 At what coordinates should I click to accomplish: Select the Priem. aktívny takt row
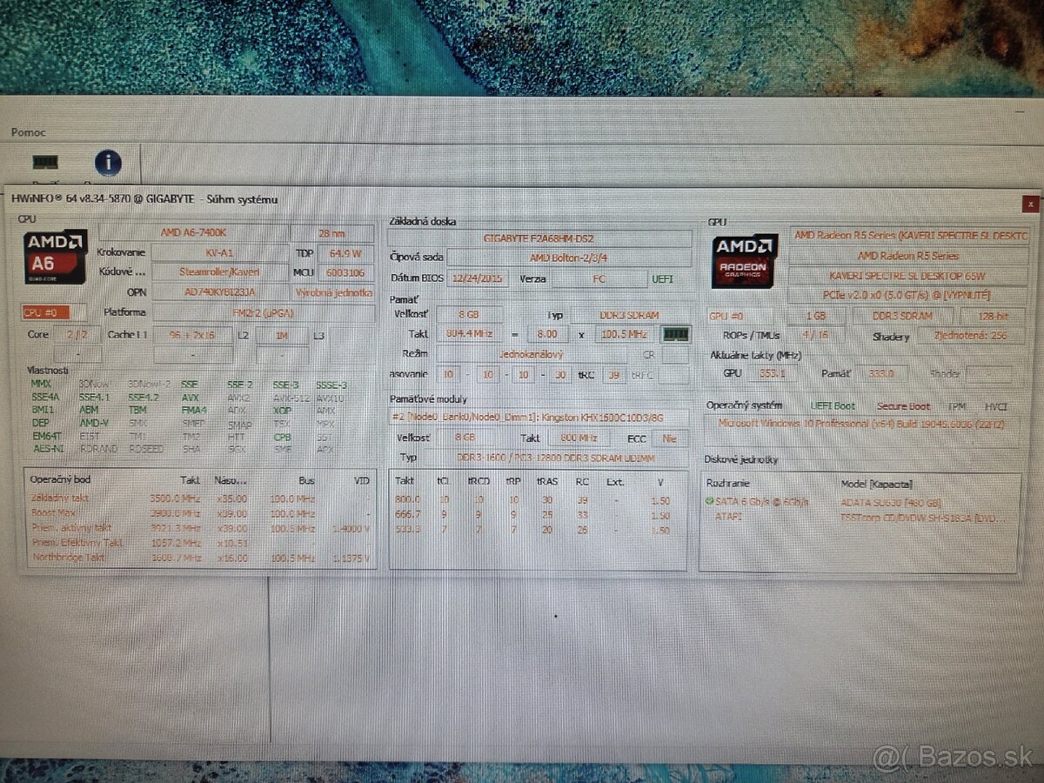coord(200,528)
